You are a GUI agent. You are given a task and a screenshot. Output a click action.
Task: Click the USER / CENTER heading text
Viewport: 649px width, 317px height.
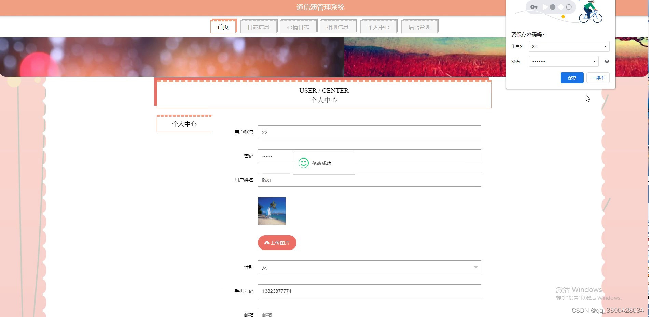324,90
